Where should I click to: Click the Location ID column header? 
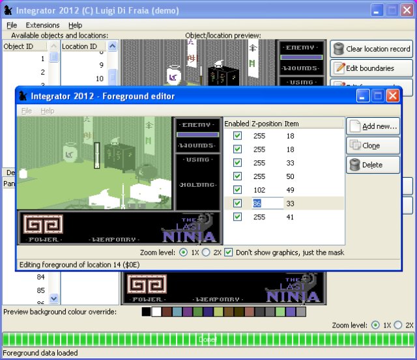pyautogui.click(x=83, y=46)
